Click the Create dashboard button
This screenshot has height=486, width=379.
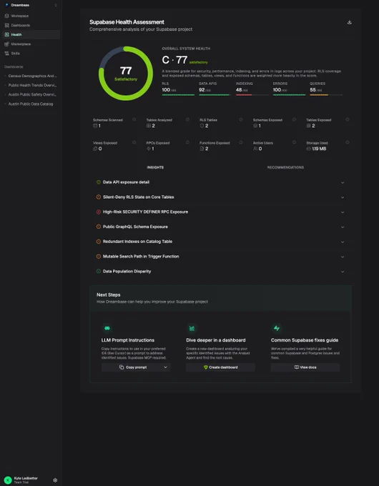coord(220,367)
